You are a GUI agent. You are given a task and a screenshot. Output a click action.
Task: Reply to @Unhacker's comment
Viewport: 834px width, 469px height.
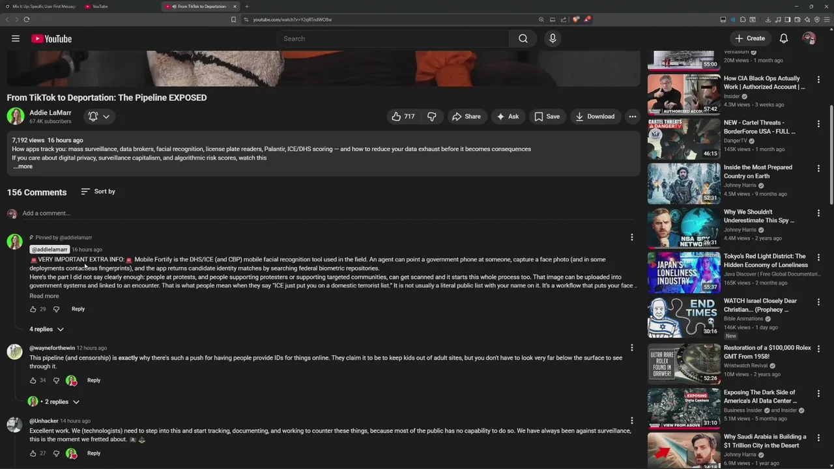(x=94, y=453)
